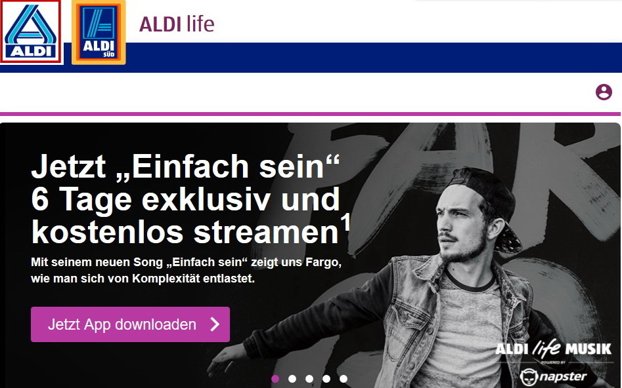This screenshot has height=388, width=622.
Task: Click the chevron arrow on download button
Action: [x=215, y=324]
